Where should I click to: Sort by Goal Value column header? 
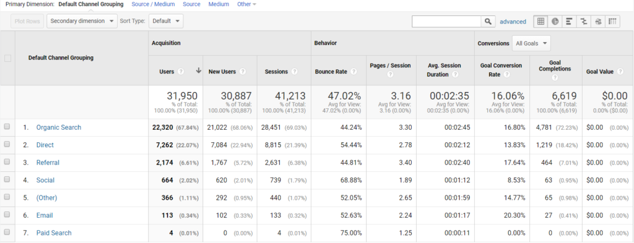pyautogui.click(x=599, y=72)
